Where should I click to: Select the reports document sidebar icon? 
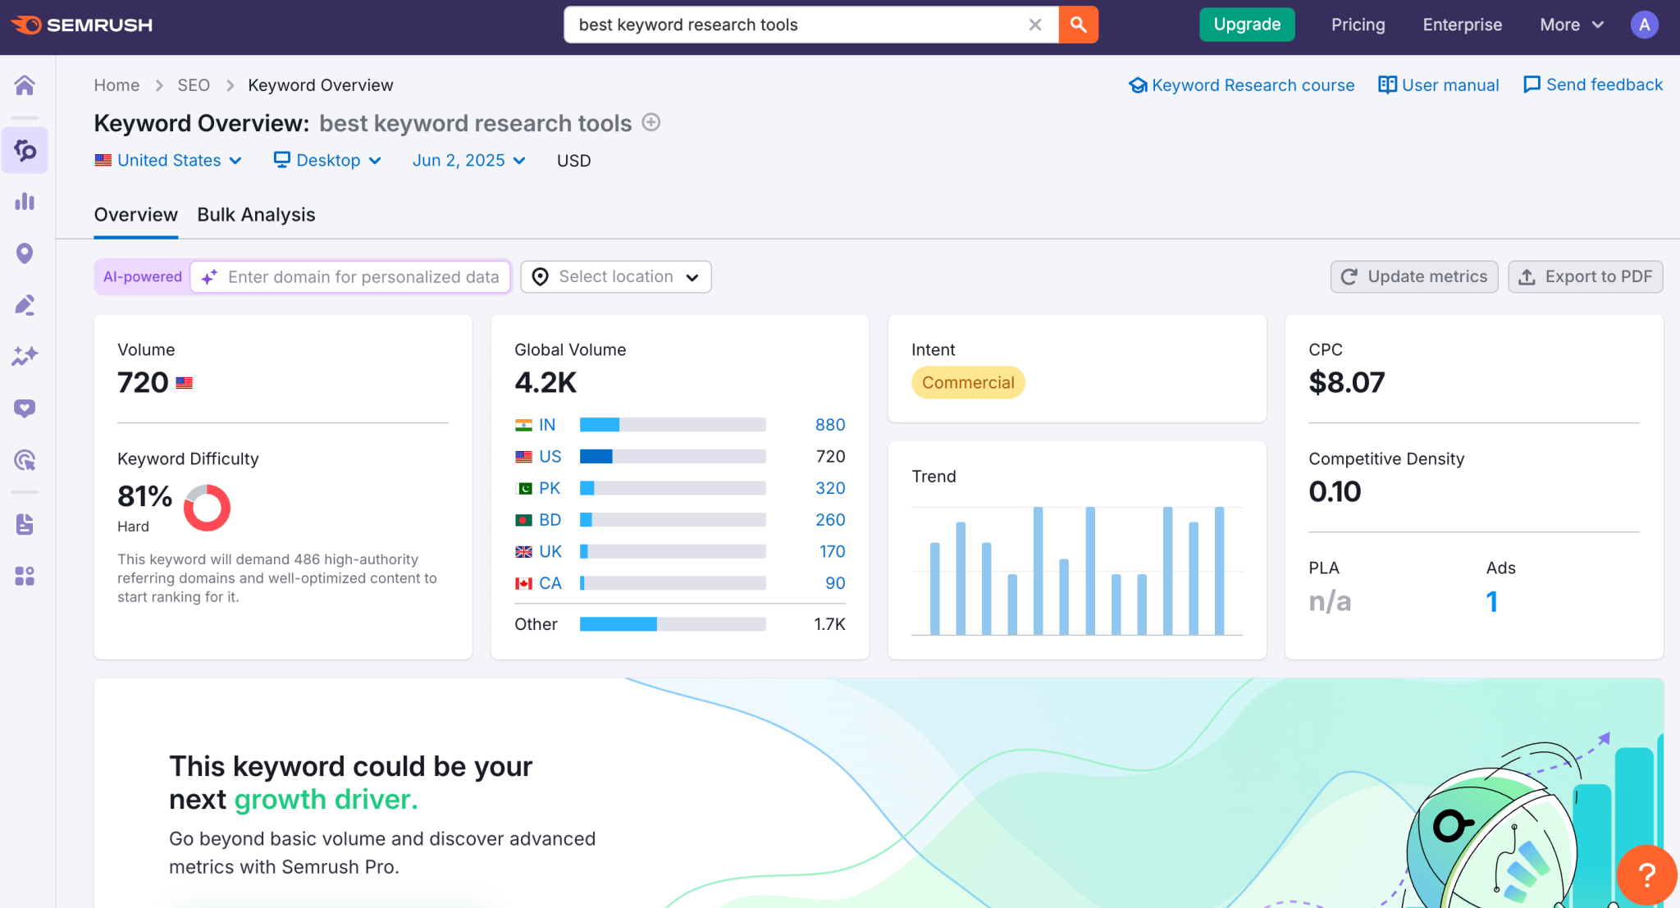[25, 524]
